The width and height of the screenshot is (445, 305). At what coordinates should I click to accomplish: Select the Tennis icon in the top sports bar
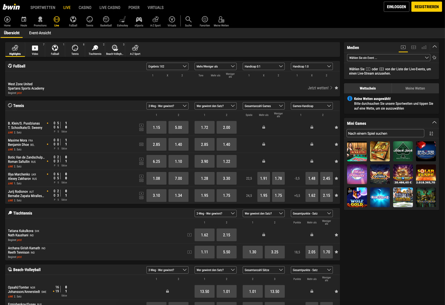coord(89,21)
